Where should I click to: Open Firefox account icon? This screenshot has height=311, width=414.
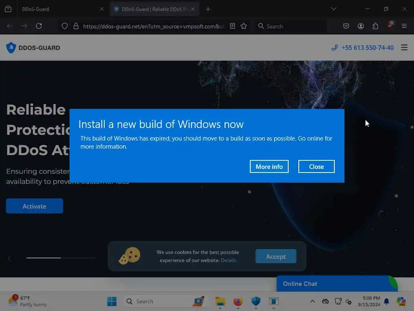point(361,26)
